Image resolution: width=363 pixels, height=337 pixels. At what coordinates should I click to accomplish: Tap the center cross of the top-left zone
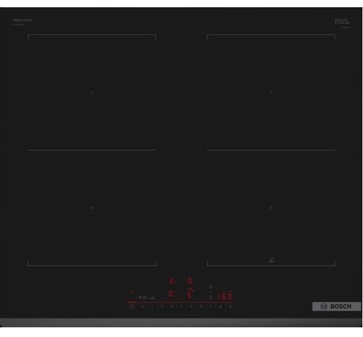(x=92, y=92)
